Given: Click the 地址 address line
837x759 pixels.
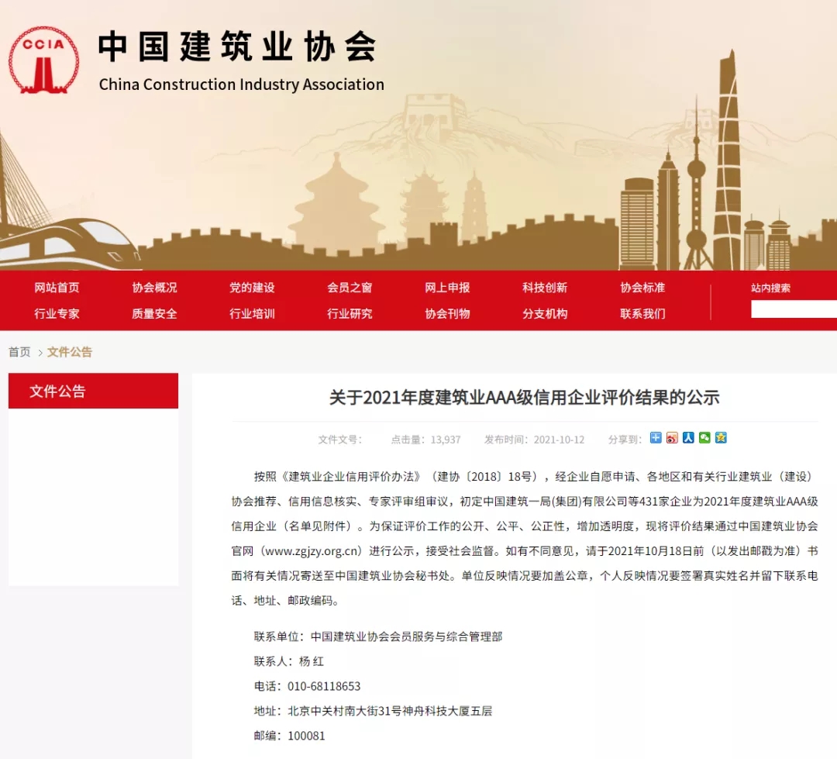Looking at the screenshot, I should click(373, 711).
